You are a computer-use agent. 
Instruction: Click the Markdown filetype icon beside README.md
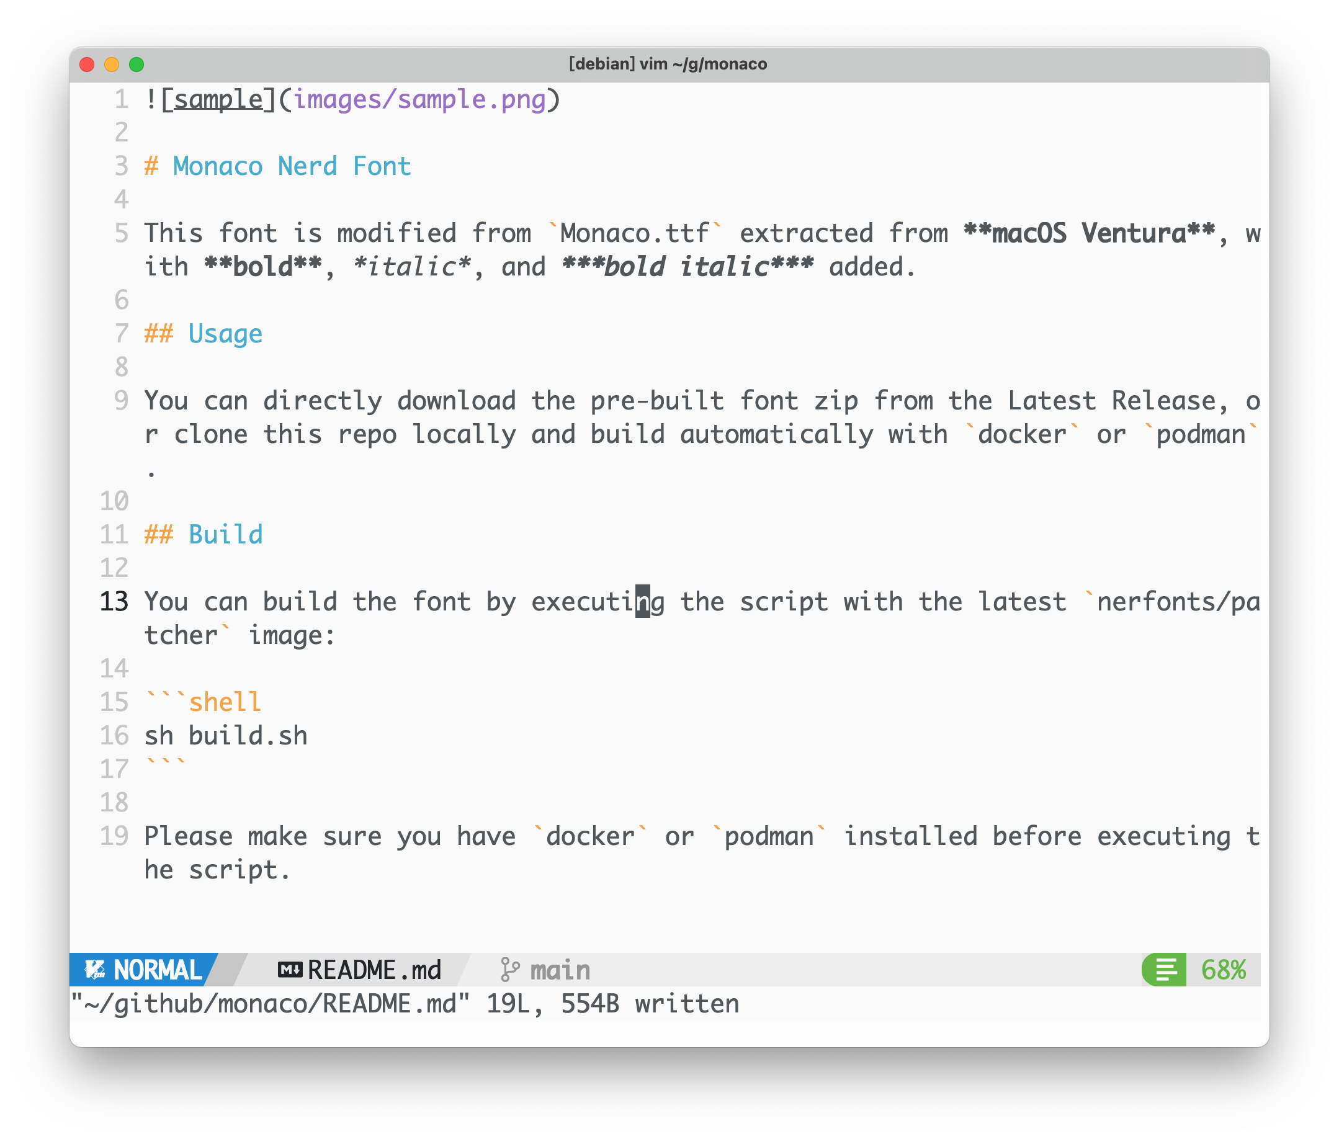(290, 969)
